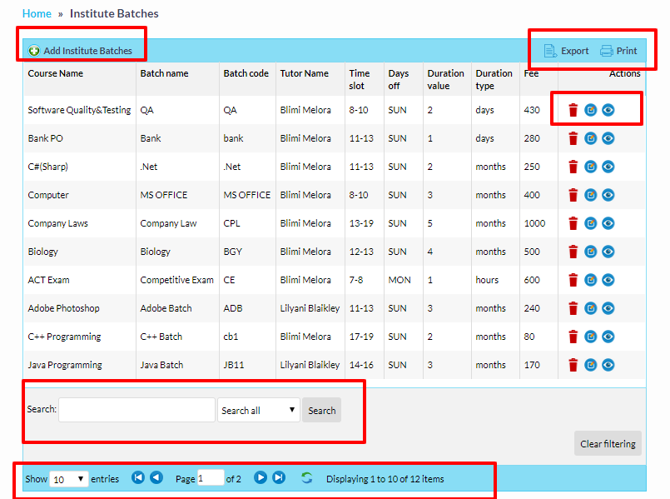670x499 pixels.
Task: View details of the C#(Sharp) batch
Action: coord(608,167)
